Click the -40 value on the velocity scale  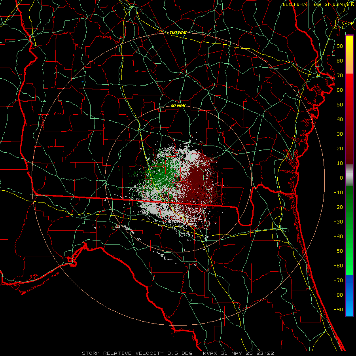[x=338, y=237]
